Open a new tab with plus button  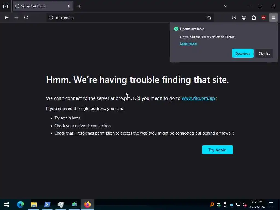[79, 6]
